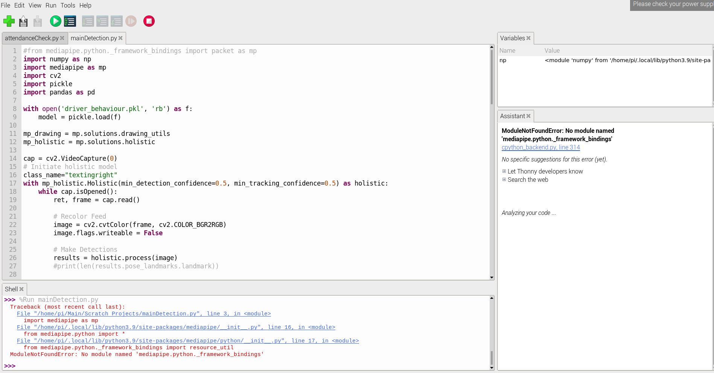714x373 pixels.
Task: Close the Variables panel
Action: pos(528,38)
